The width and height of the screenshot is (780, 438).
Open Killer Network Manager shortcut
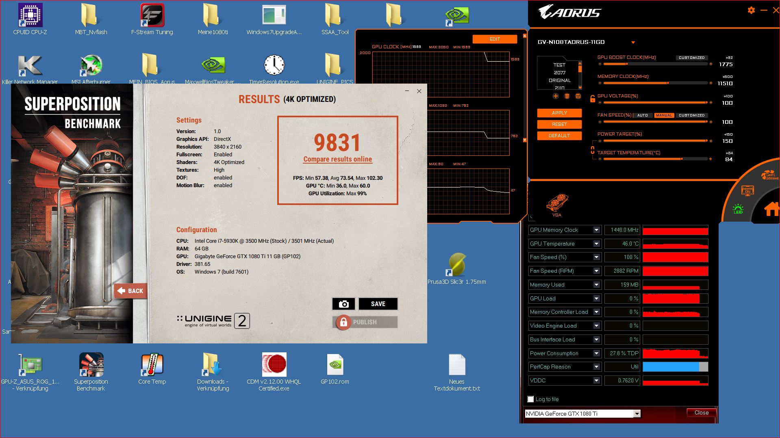30,69
